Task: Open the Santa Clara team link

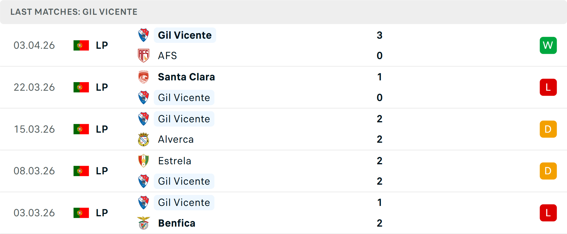Action: pyautogui.click(x=186, y=77)
